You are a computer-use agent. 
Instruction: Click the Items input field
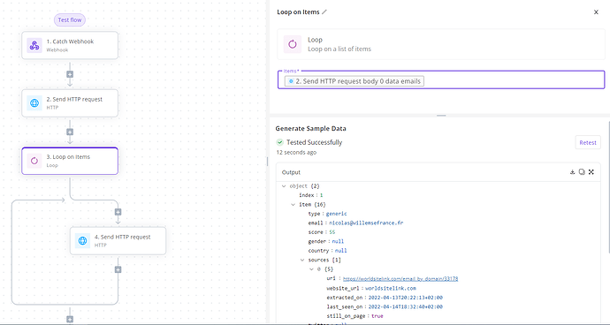tap(441, 79)
